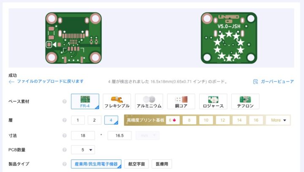Click help icon beside ベース素材

[x=64, y=101]
